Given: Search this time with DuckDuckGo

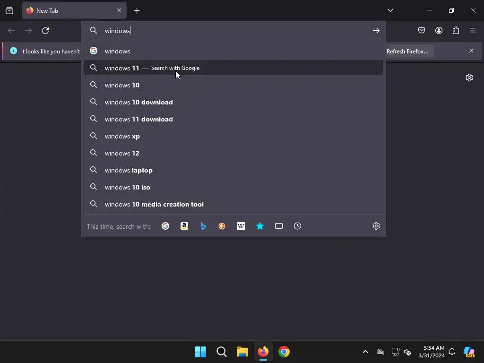Looking at the screenshot, I should pos(222,226).
